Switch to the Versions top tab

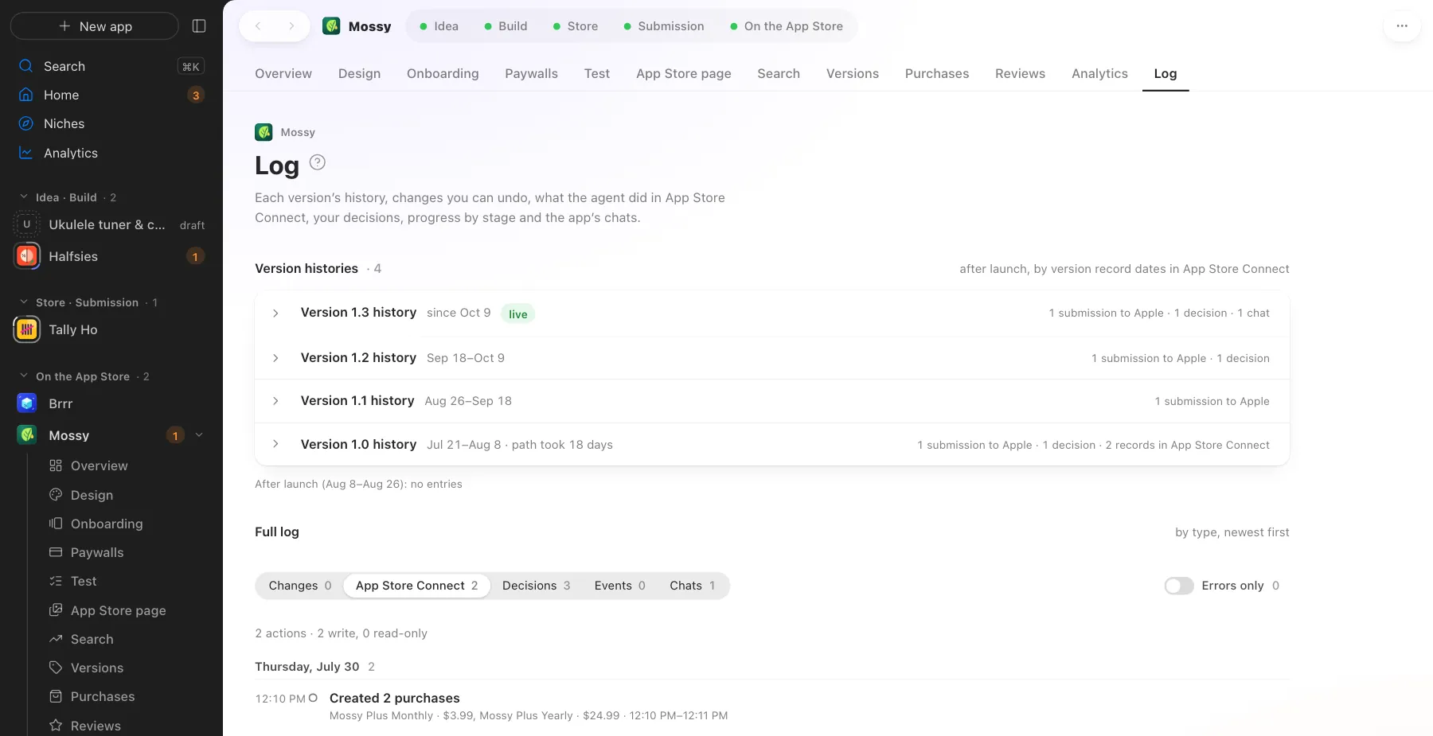pos(852,73)
